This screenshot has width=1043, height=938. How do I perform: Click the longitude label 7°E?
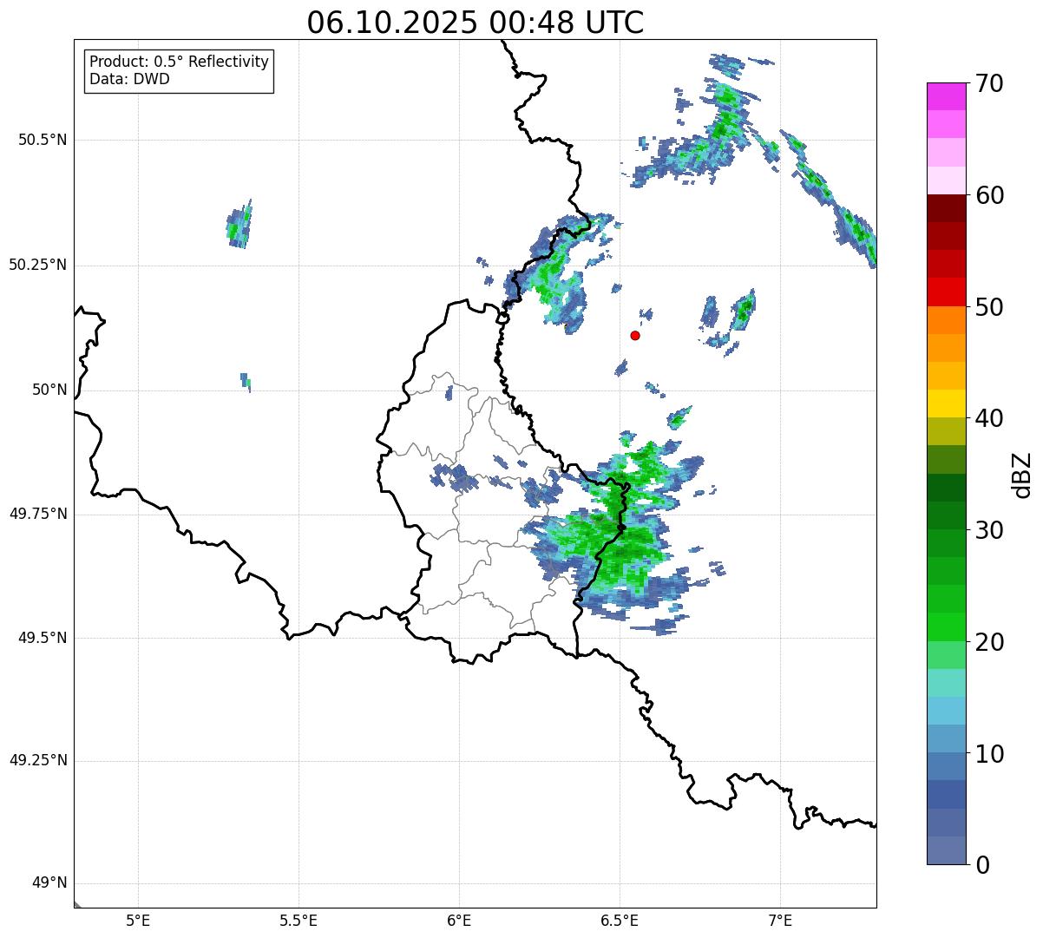click(781, 921)
